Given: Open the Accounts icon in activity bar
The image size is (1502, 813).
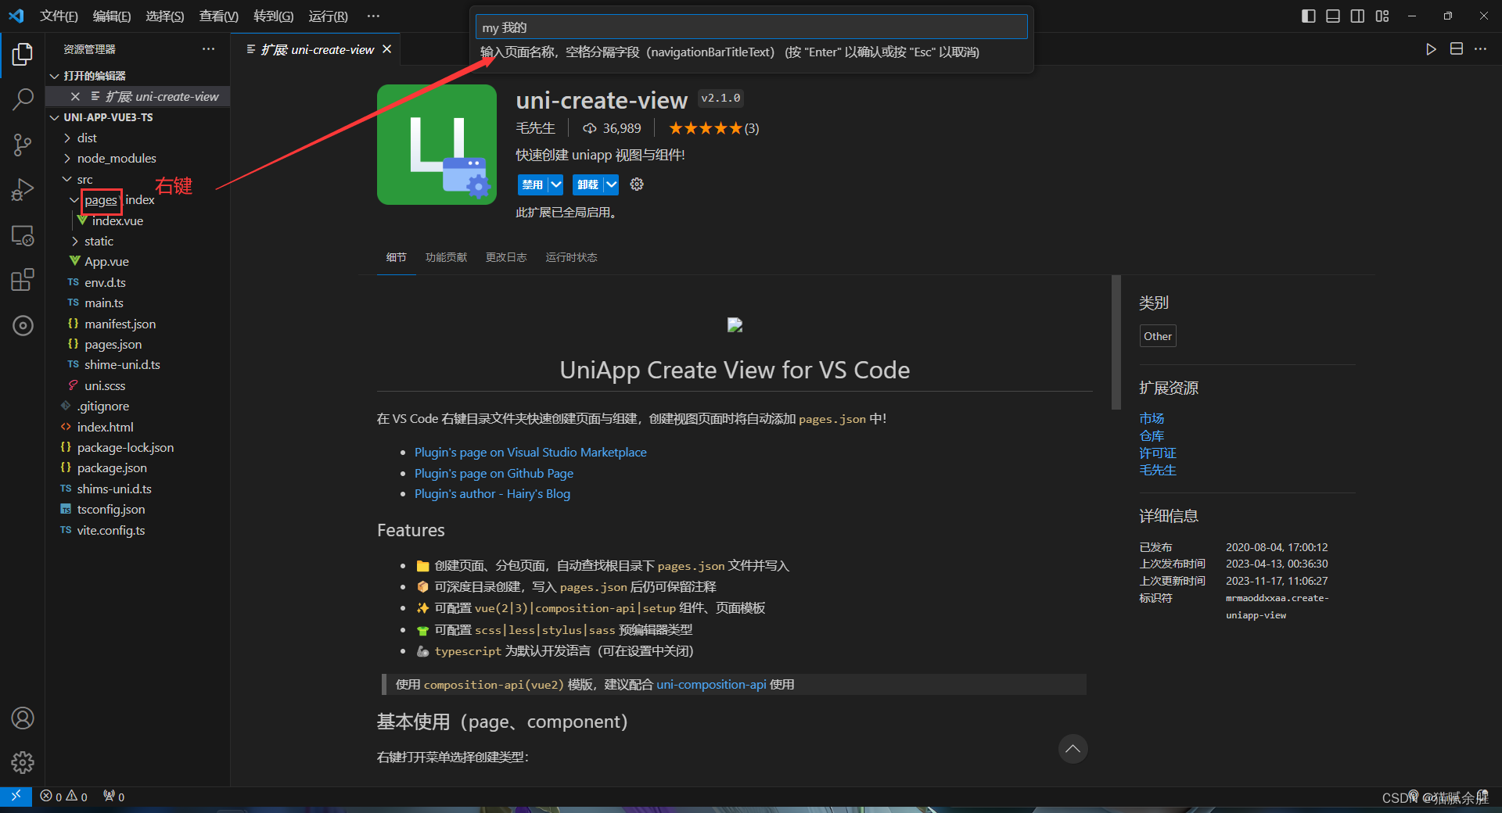Looking at the screenshot, I should (x=23, y=718).
